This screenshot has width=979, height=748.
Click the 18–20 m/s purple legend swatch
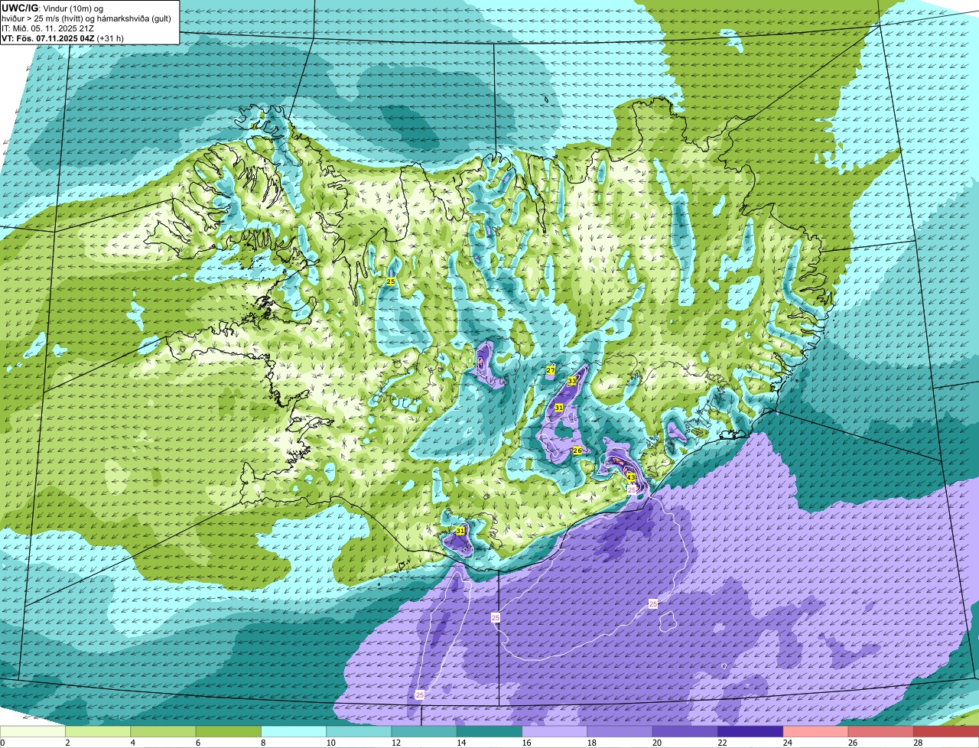[x=620, y=732]
